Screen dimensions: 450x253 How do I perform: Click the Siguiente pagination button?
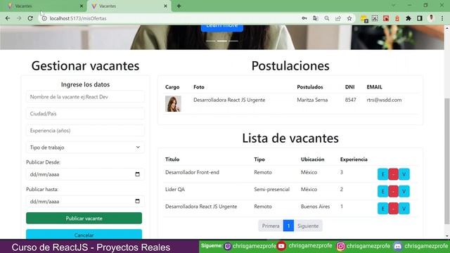point(308,226)
